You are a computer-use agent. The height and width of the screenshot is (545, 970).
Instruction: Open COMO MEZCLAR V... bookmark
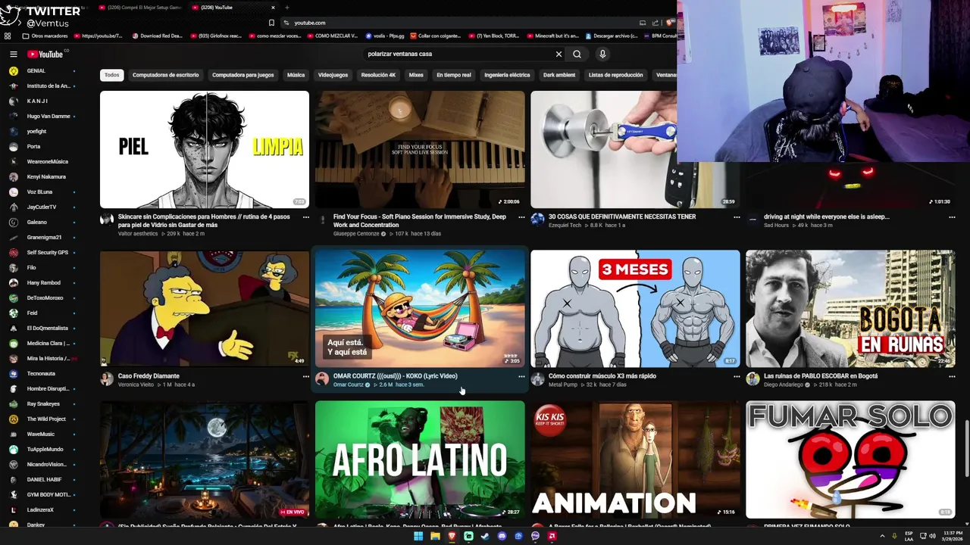pyautogui.click(x=331, y=36)
